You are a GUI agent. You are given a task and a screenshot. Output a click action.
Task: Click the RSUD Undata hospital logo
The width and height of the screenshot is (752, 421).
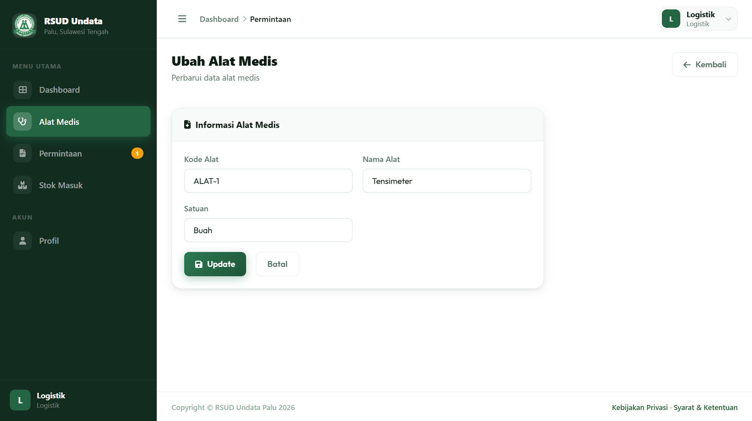coord(25,25)
